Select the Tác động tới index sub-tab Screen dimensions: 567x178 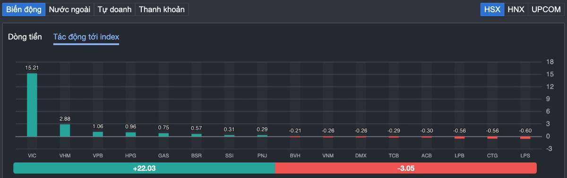click(86, 37)
